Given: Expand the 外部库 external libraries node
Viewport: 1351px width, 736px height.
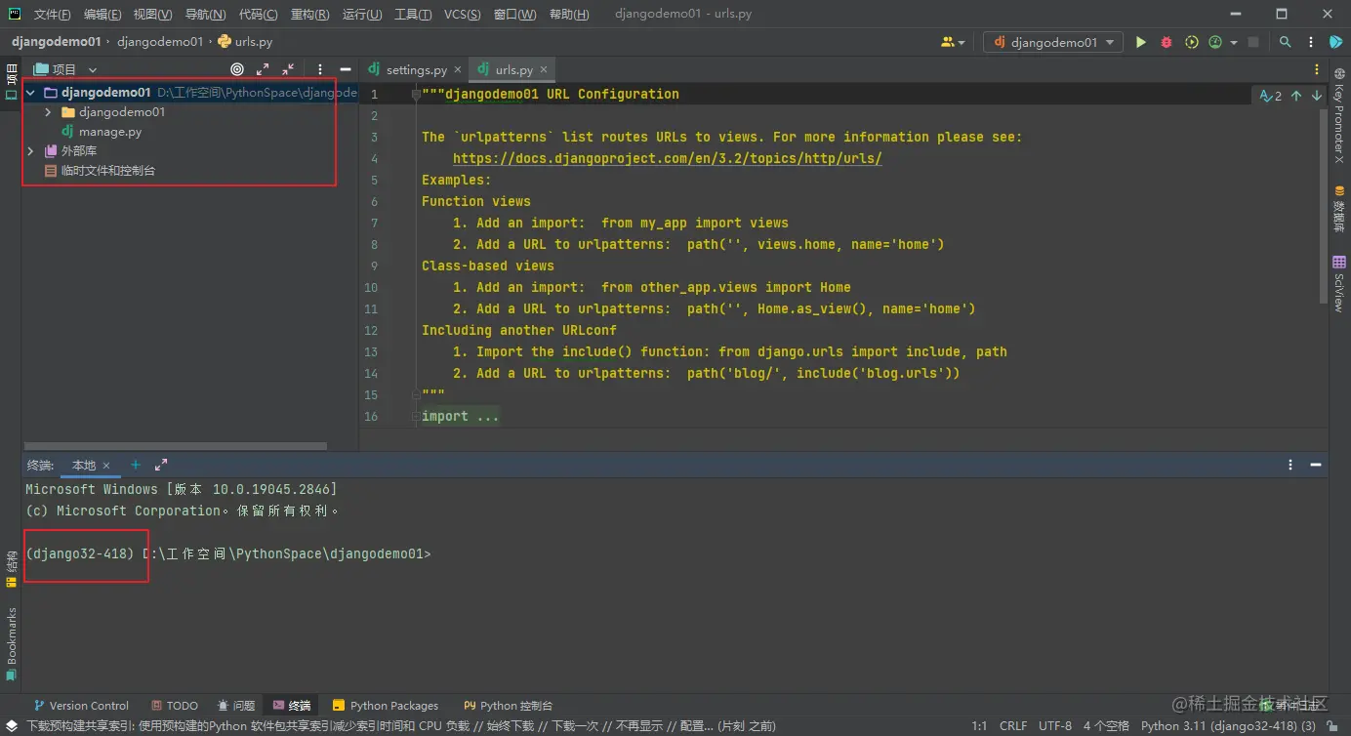Looking at the screenshot, I should [x=31, y=151].
